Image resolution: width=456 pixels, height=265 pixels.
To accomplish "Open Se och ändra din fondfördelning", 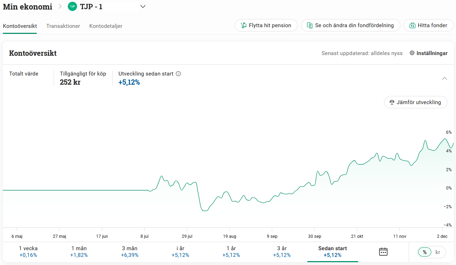I will 350,25.
